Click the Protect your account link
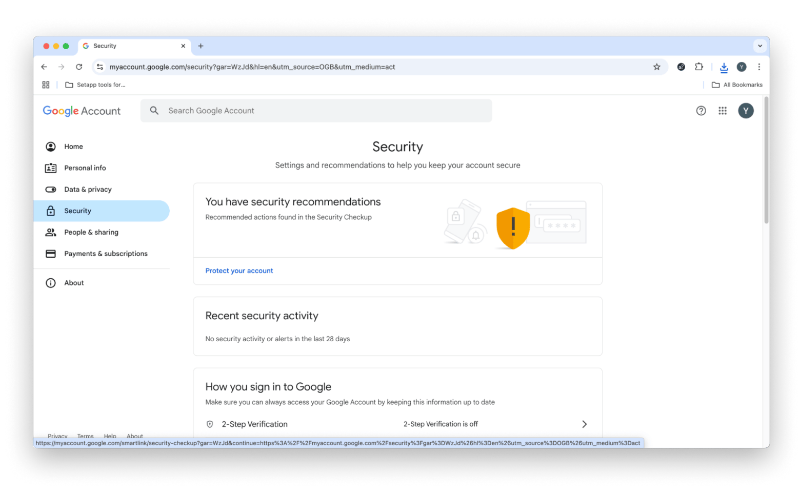 coord(239,271)
